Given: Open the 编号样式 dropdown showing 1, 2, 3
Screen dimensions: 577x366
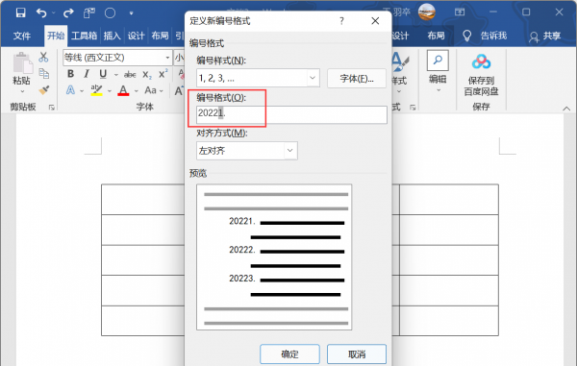Looking at the screenshot, I should pyautogui.click(x=258, y=78).
